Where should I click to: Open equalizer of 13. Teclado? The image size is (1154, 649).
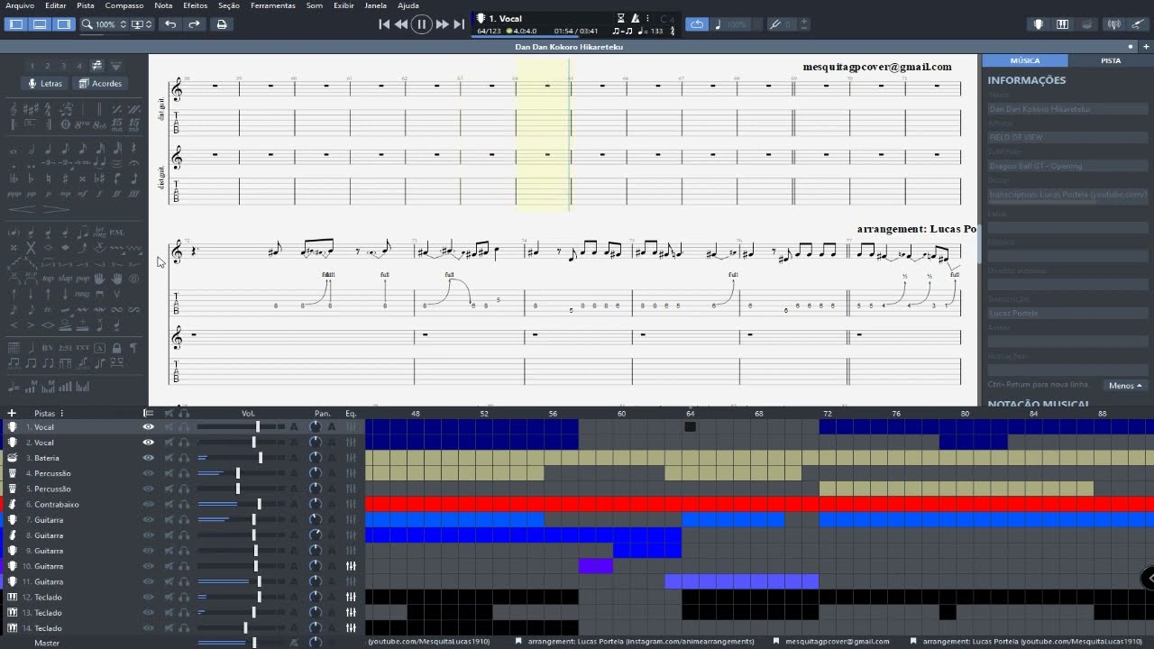(351, 612)
